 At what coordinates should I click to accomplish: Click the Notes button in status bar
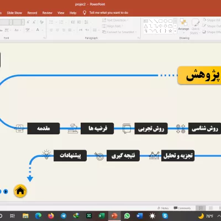[x=163, y=208]
